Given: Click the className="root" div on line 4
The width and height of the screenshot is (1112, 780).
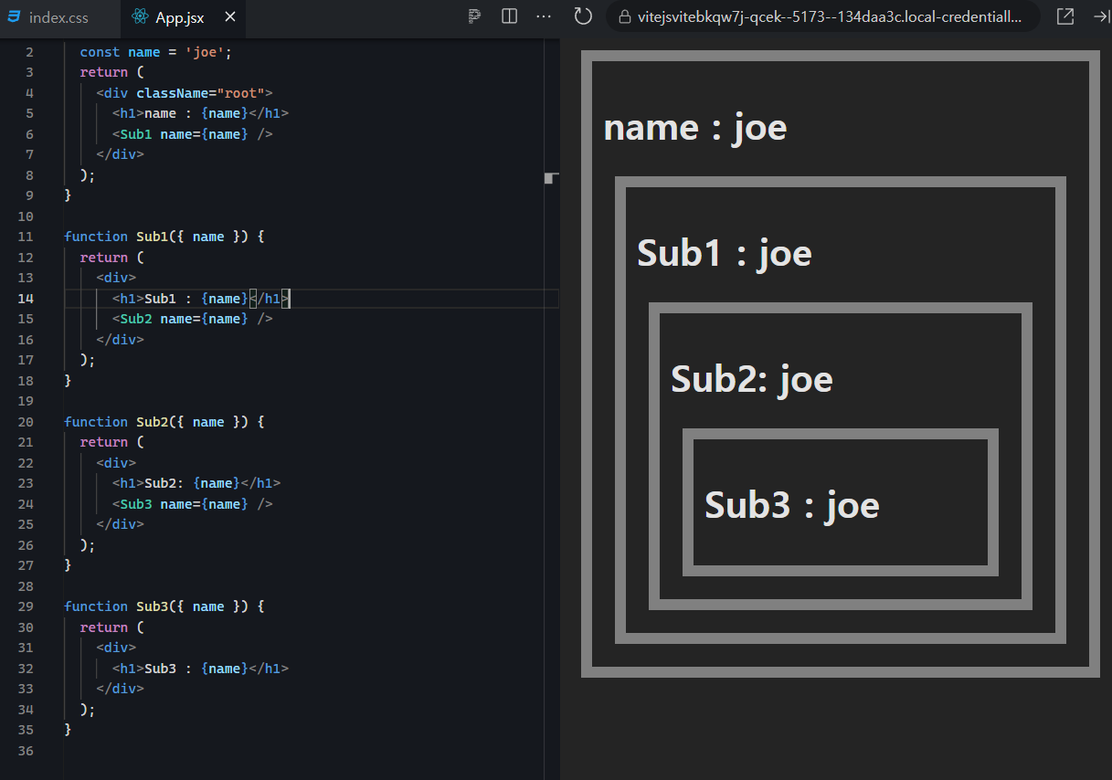Looking at the screenshot, I should point(185,92).
